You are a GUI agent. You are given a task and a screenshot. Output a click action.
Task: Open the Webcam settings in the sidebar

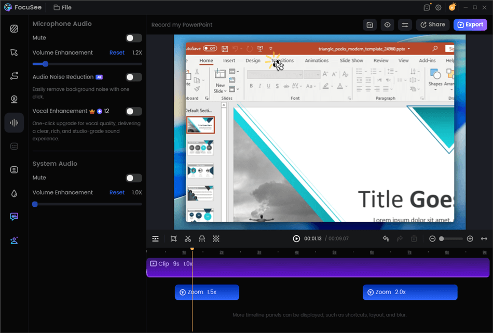[14, 98]
